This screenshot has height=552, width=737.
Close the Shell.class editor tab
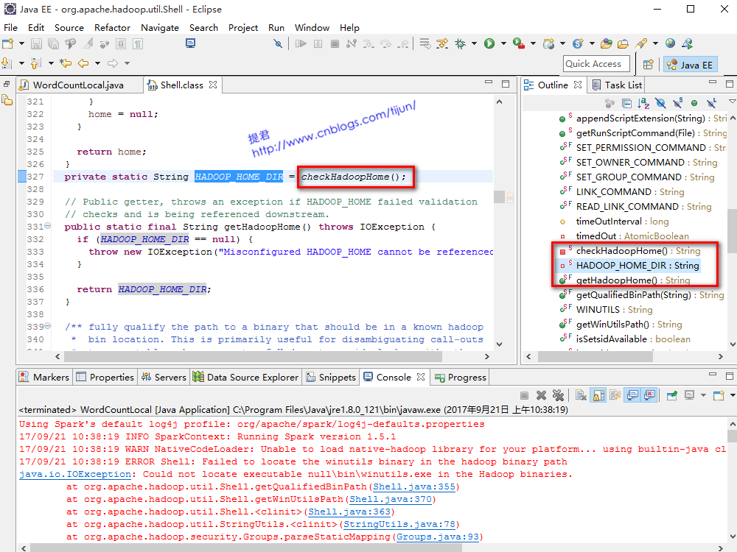click(x=213, y=85)
